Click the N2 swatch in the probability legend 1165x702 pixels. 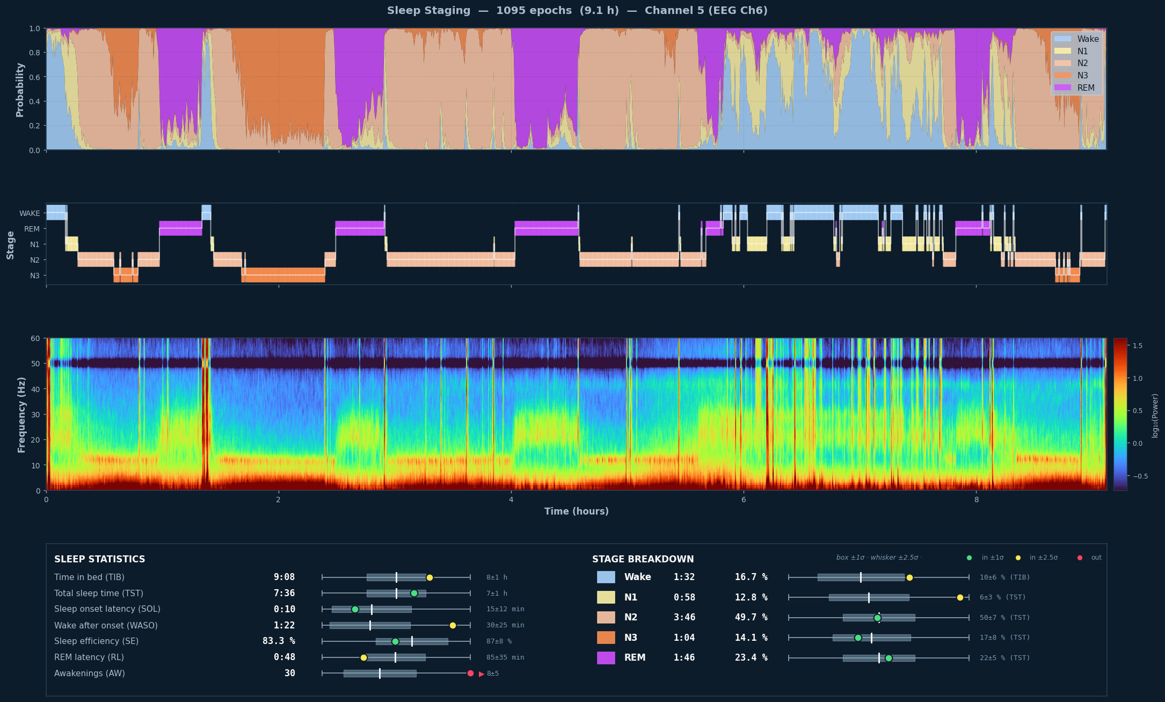tap(1062, 63)
